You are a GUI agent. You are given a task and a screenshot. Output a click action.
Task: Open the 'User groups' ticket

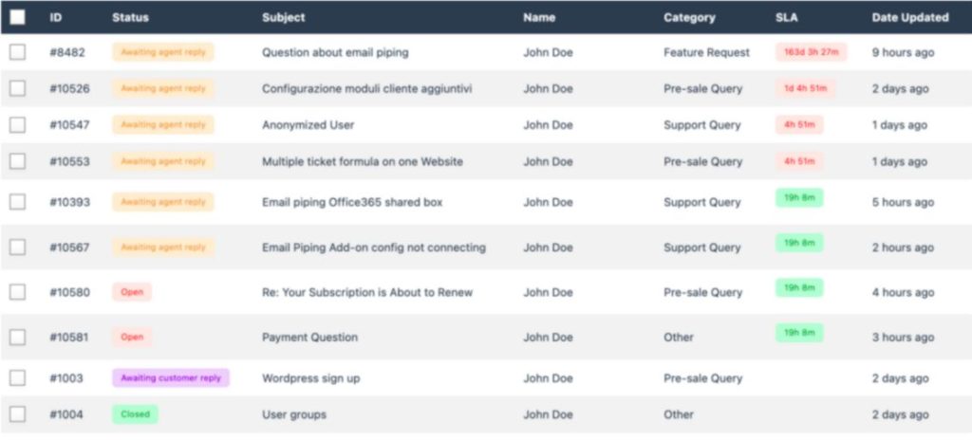pyautogui.click(x=294, y=414)
